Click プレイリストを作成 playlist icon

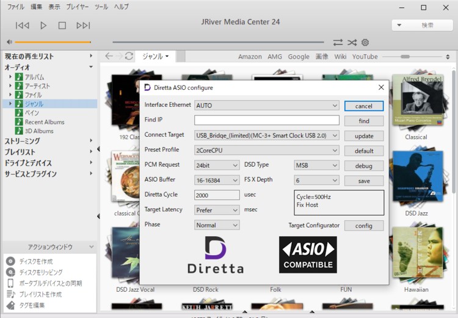pyautogui.click(x=10, y=294)
